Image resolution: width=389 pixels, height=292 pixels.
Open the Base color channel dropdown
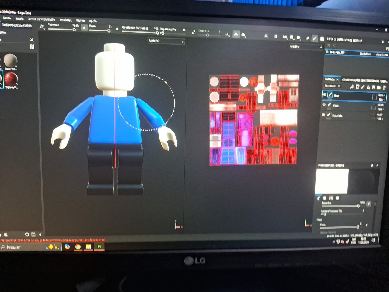[333, 86]
